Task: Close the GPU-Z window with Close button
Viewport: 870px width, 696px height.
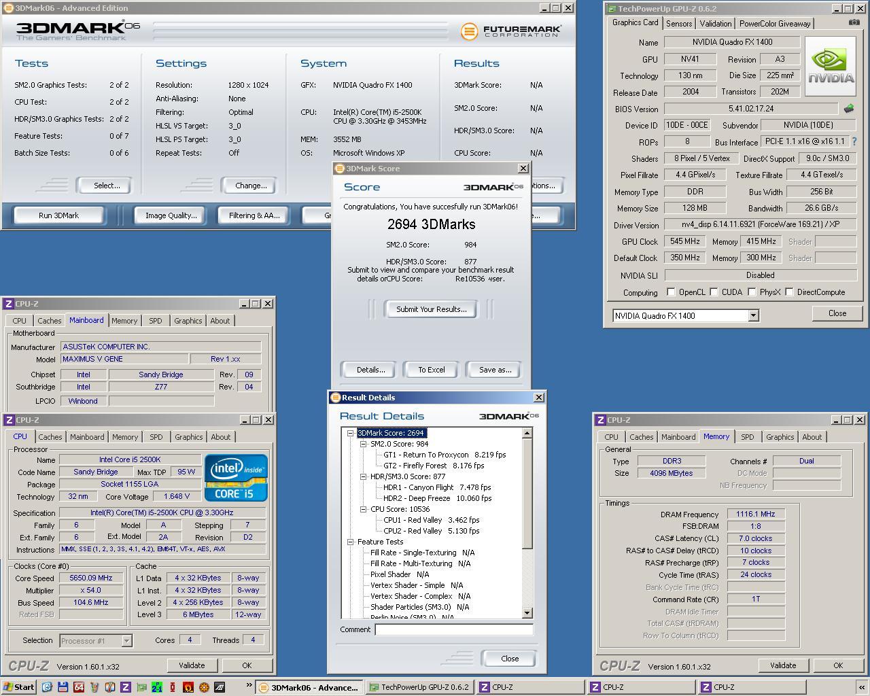Action: 837,313
